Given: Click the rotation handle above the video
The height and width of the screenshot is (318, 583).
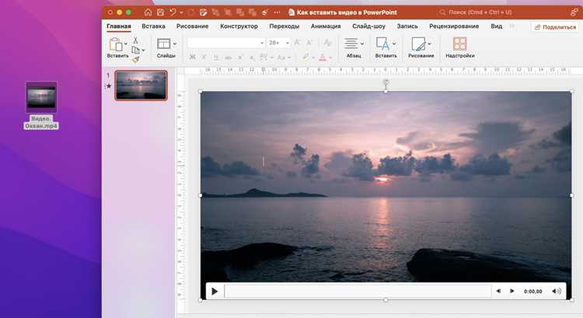Looking at the screenshot, I should click(x=386, y=82).
